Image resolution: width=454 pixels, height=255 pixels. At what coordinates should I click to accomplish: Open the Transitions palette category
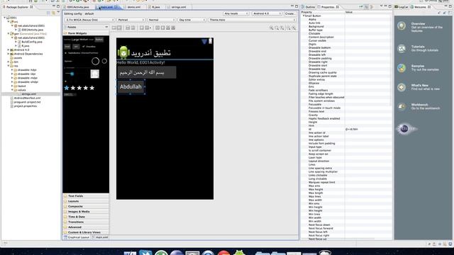pyautogui.click(x=86, y=222)
